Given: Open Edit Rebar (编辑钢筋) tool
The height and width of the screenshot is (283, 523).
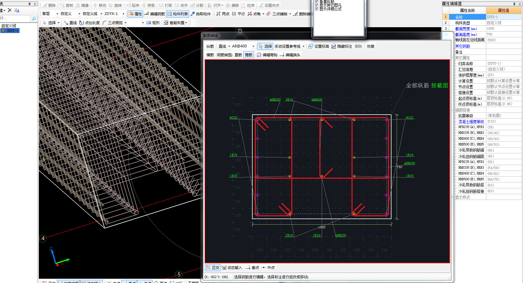Looking at the screenshot, I should click(155, 14).
